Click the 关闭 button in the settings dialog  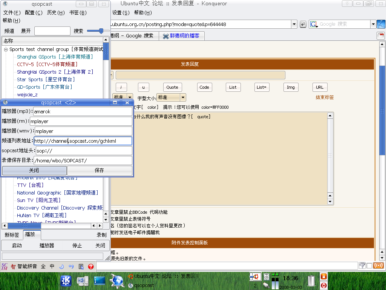34,170
